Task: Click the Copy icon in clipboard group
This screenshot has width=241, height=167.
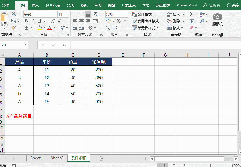Action: point(14,21)
